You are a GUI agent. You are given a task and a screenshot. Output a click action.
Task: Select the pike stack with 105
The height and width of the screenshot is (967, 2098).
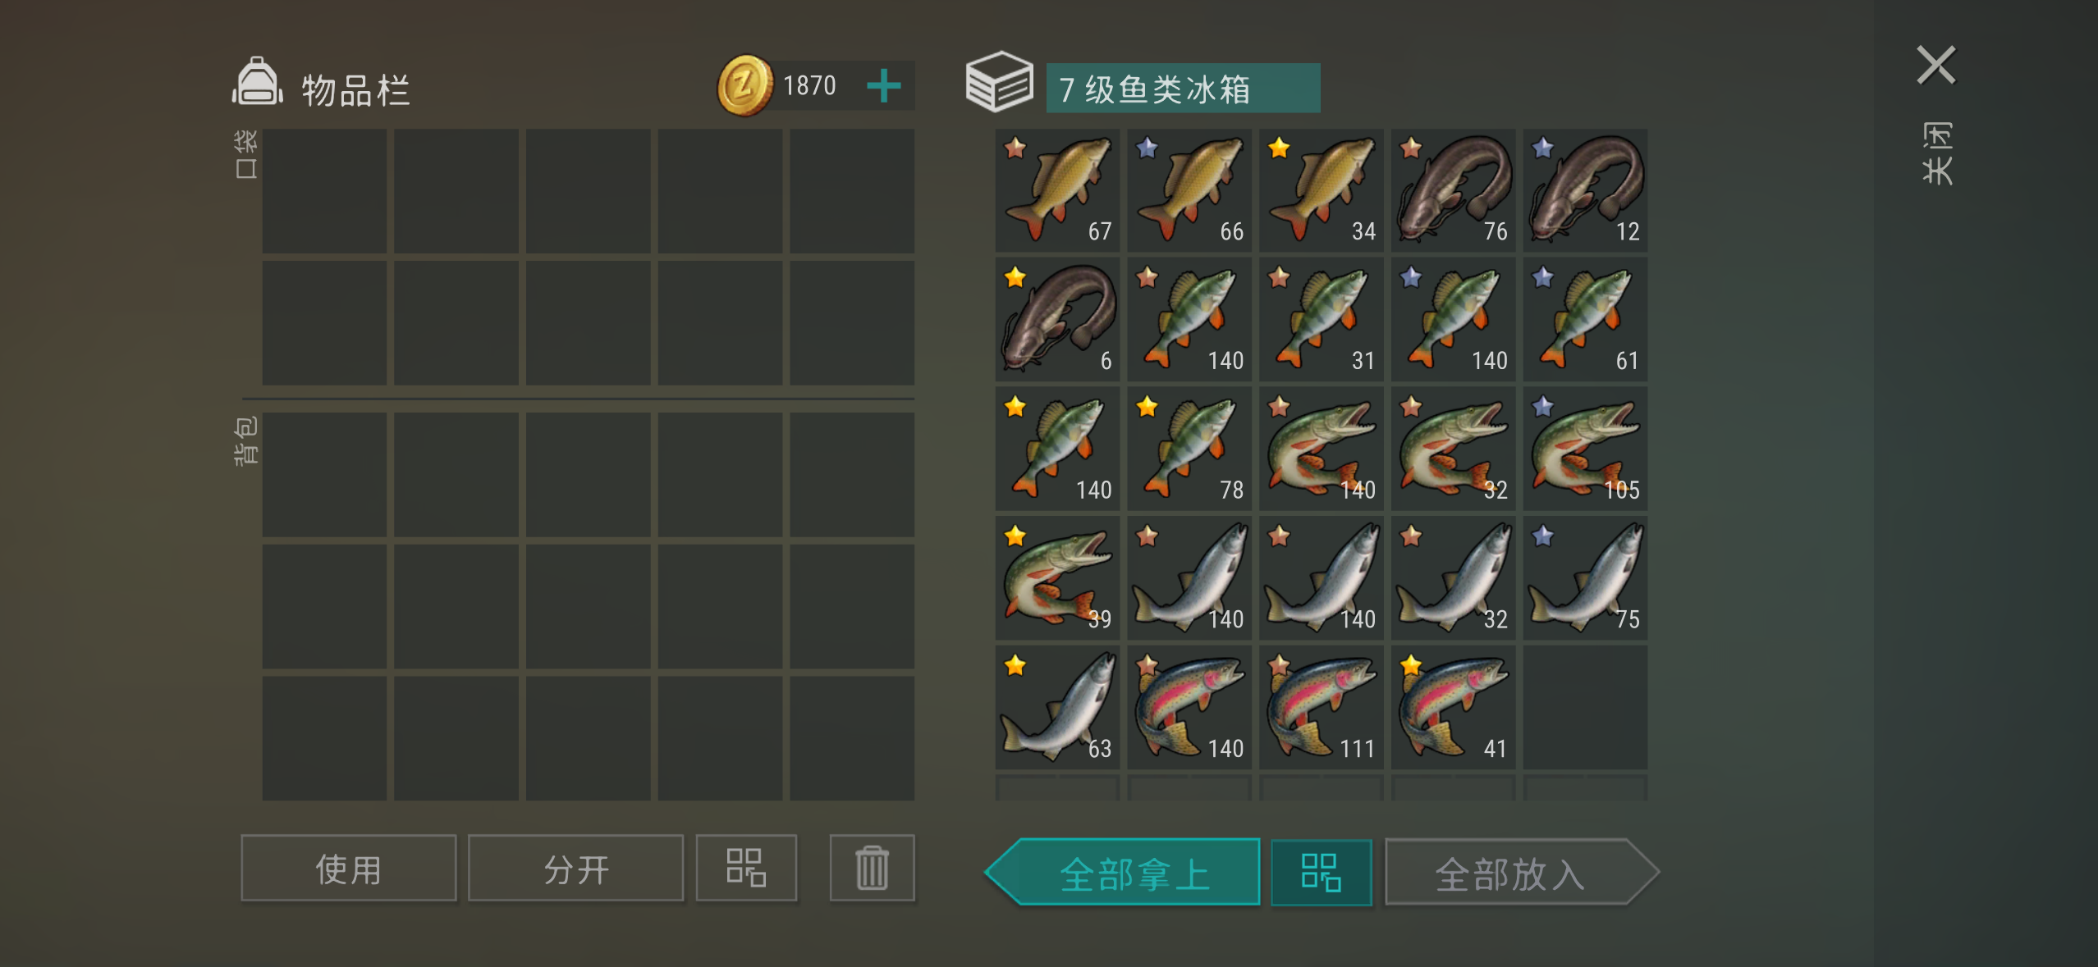[1585, 449]
